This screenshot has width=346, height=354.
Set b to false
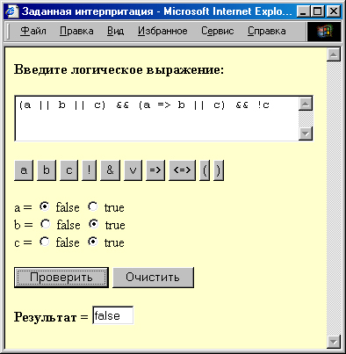pos(45,224)
